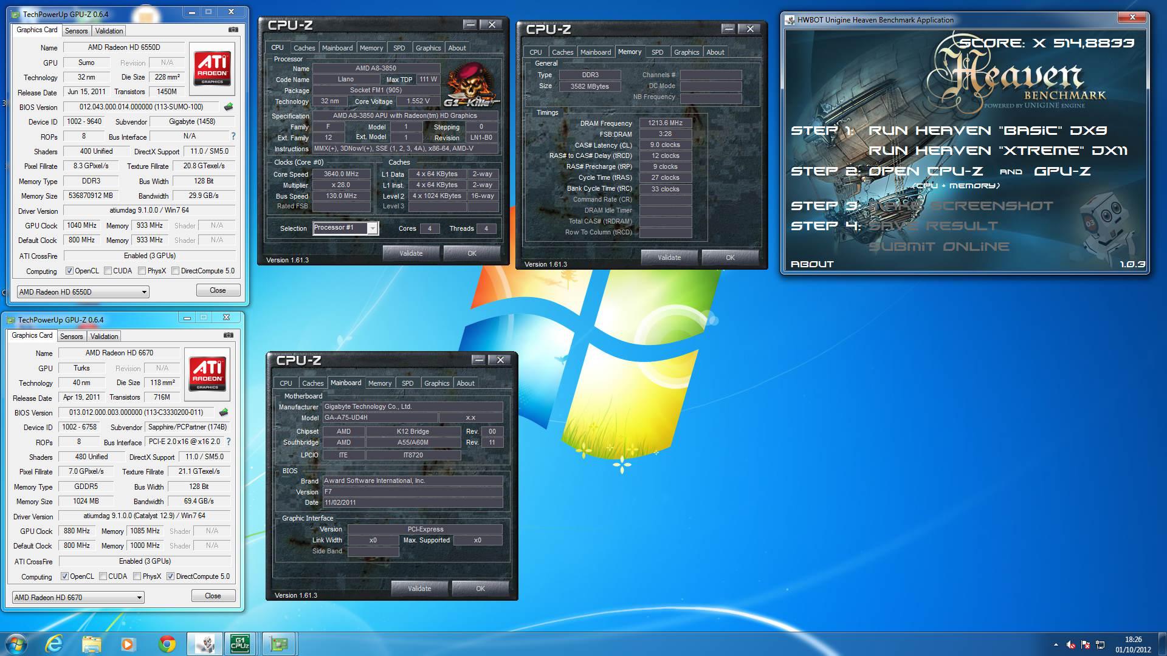1167x656 pixels.
Task: Click BIOS save chip icon for HD 6670
Action: 224,412
